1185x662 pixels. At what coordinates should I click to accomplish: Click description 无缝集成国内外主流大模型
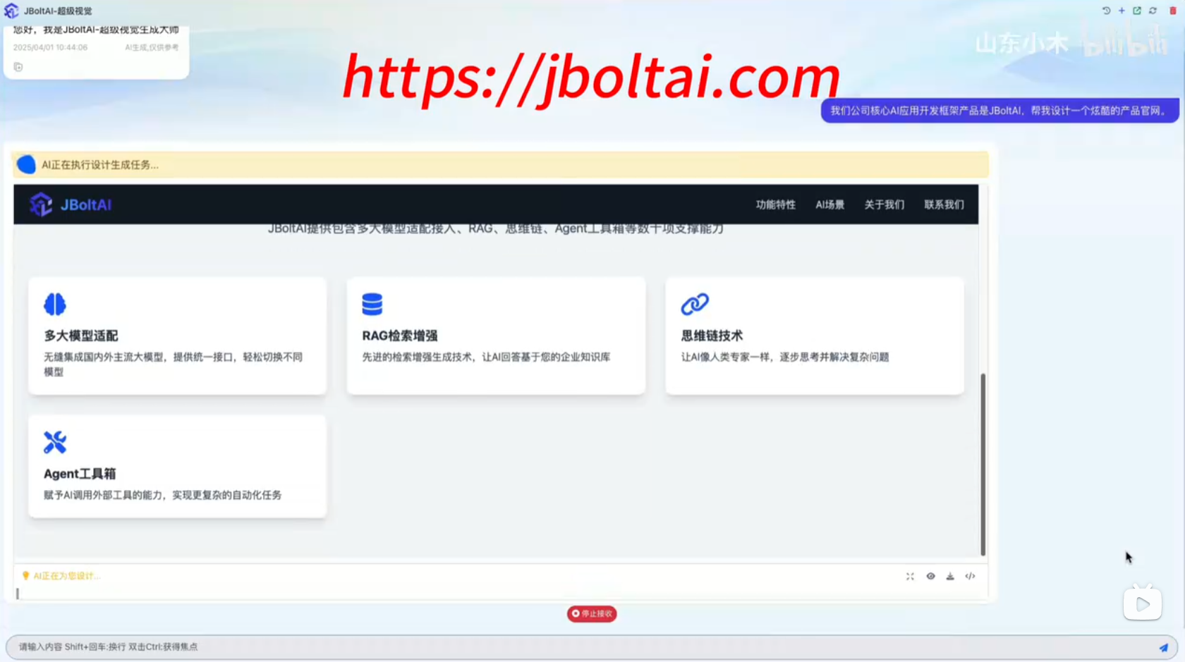click(x=174, y=364)
